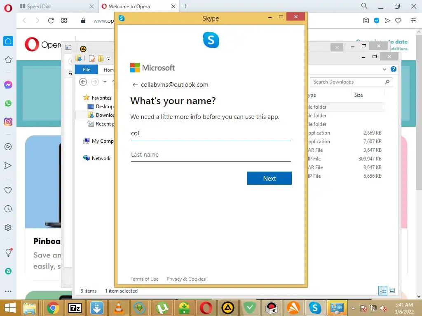Open WhatsApp in the Opera sidebar
Image resolution: width=422 pixels, height=316 pixels.
pos(8,103)
